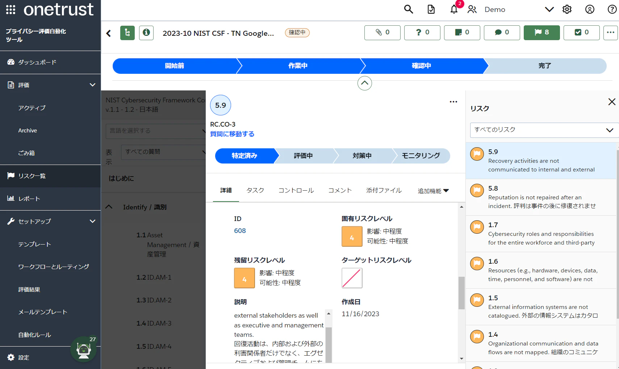
Task: Open the すべてのリスク filter dropdown
Action: click(x=544, y=130)
